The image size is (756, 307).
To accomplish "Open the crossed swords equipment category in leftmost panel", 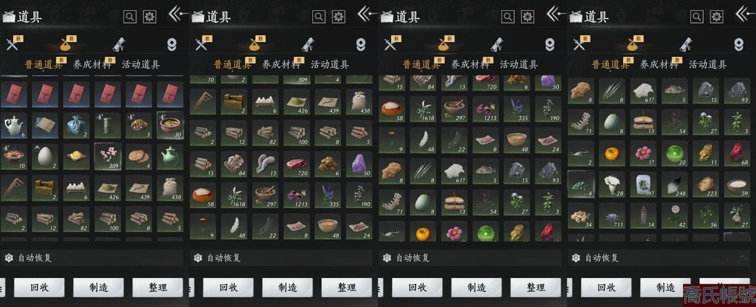I will pos(12,45).
